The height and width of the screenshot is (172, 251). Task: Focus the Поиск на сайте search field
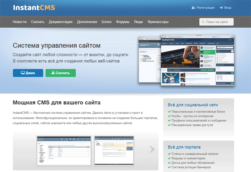[x=216, y=22]
